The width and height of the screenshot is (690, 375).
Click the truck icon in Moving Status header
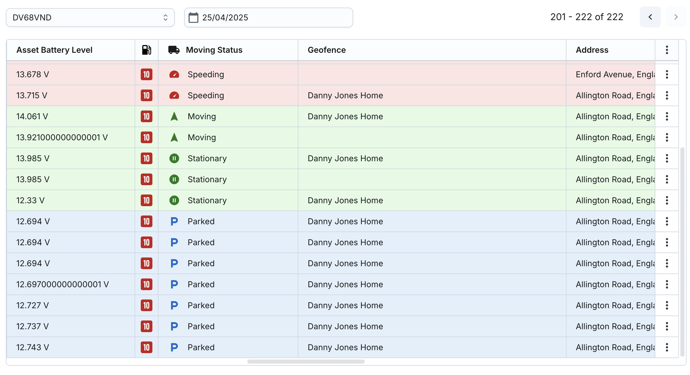pos(174,50)
